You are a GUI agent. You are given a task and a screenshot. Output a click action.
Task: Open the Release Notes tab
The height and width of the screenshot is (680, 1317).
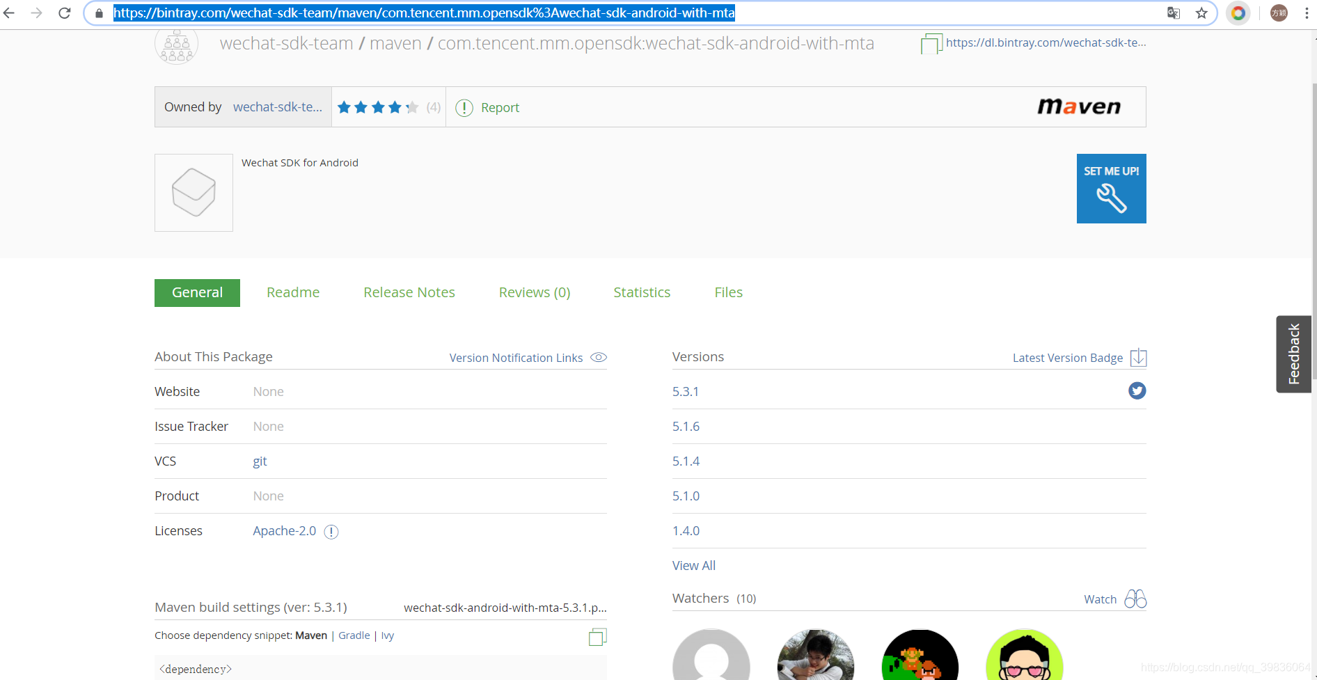click(x=409, y=293)
